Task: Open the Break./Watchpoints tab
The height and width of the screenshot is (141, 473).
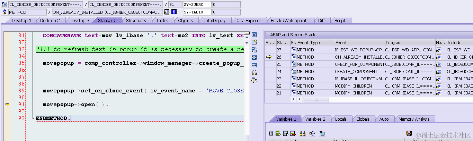Action: [289, 20]
